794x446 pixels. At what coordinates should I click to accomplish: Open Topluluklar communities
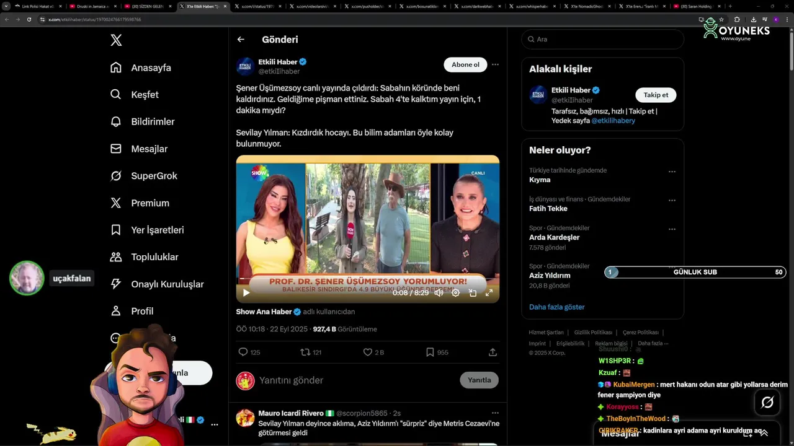[144, 257]
